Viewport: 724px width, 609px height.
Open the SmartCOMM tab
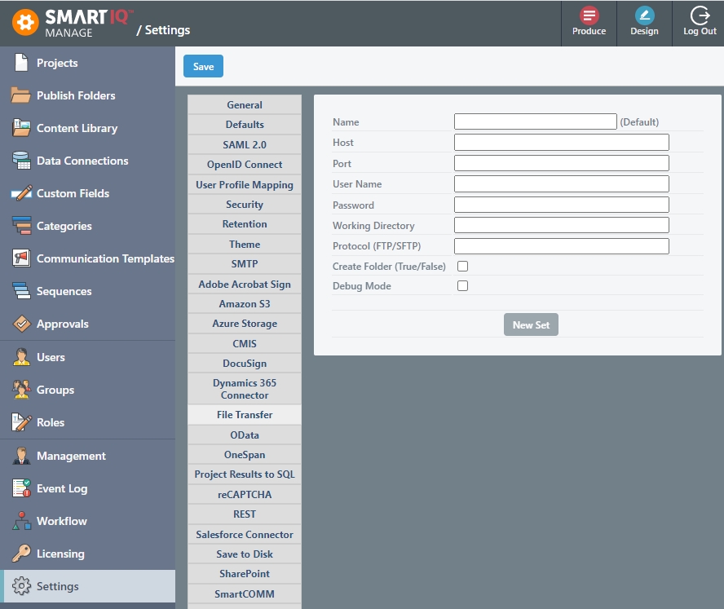245,594
